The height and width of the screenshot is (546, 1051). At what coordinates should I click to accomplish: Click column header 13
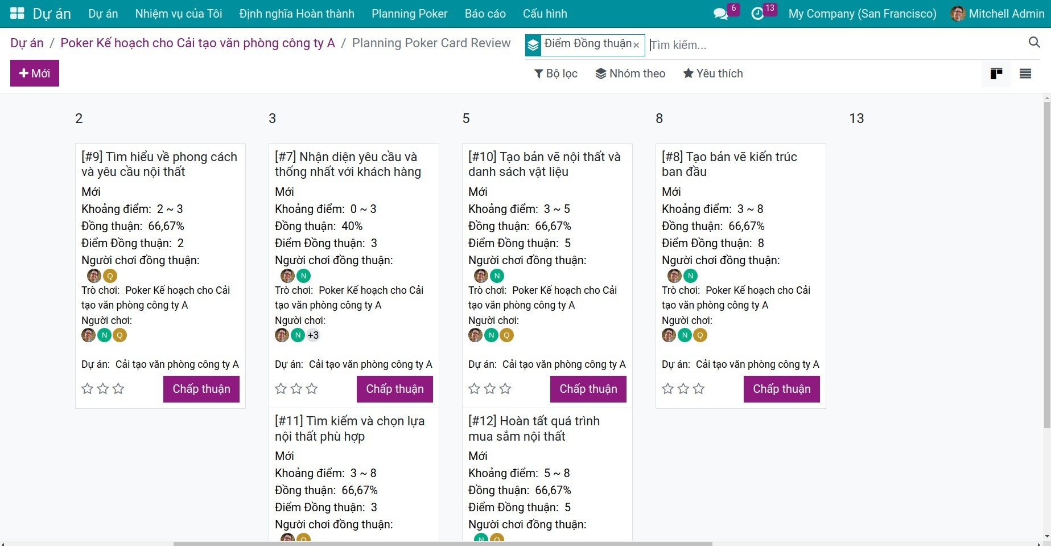856,118
